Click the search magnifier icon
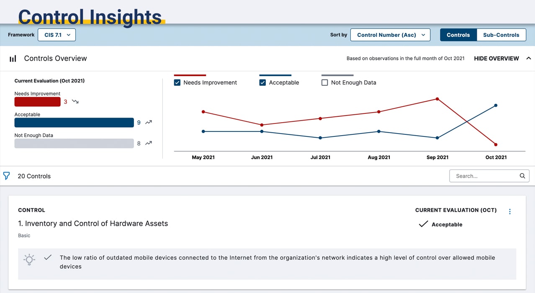The width and height of the screenshot is (535, 293). click(522, 176)
